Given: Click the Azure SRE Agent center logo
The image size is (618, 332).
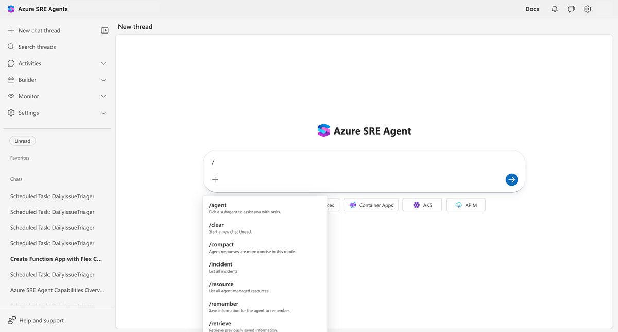Looking at the screenshot, I should click(323, 130).
